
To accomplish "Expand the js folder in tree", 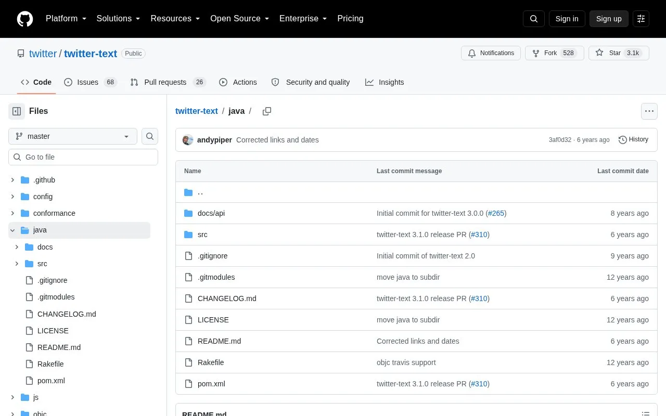I will [x=12, y=397].
